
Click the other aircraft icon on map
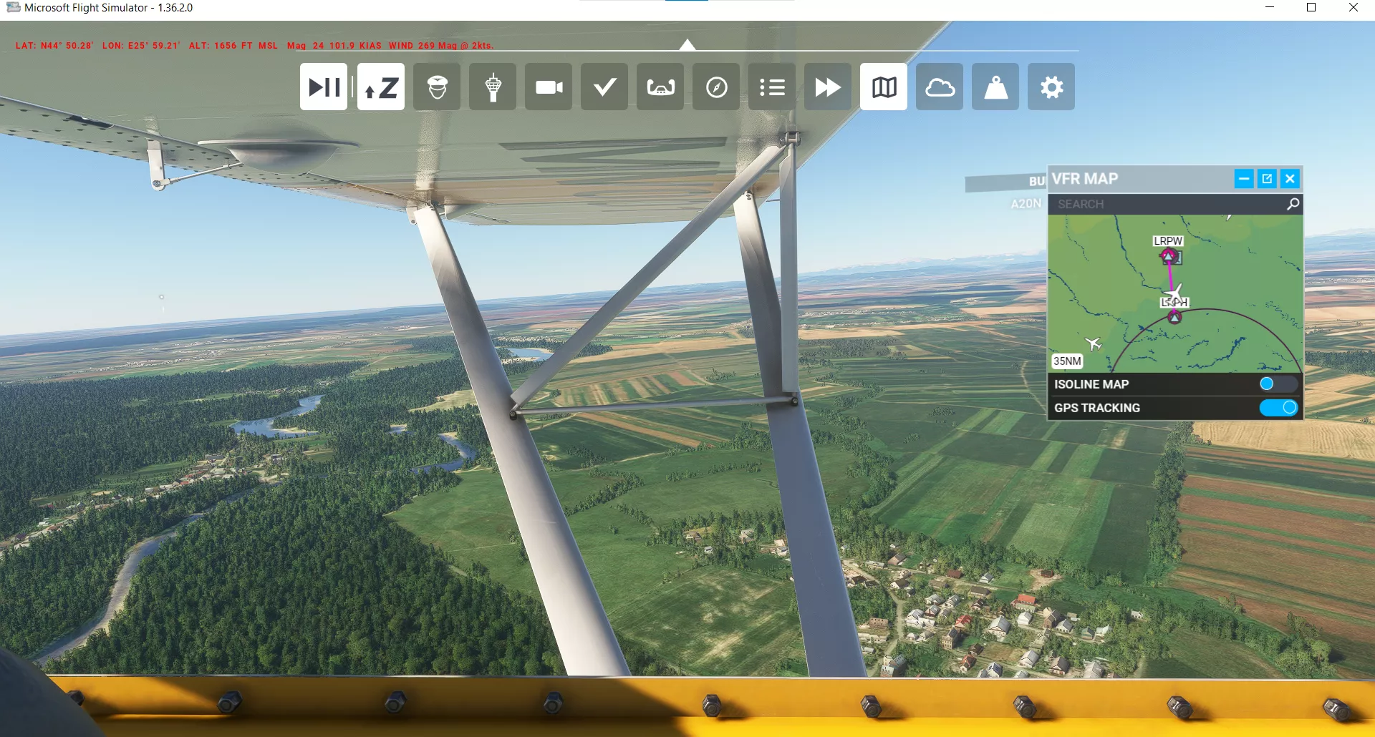tap(1094, 344)
